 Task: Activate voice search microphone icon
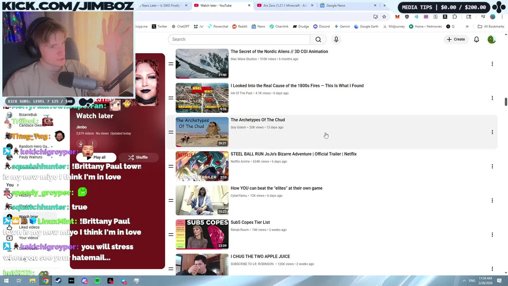[336, 39]
